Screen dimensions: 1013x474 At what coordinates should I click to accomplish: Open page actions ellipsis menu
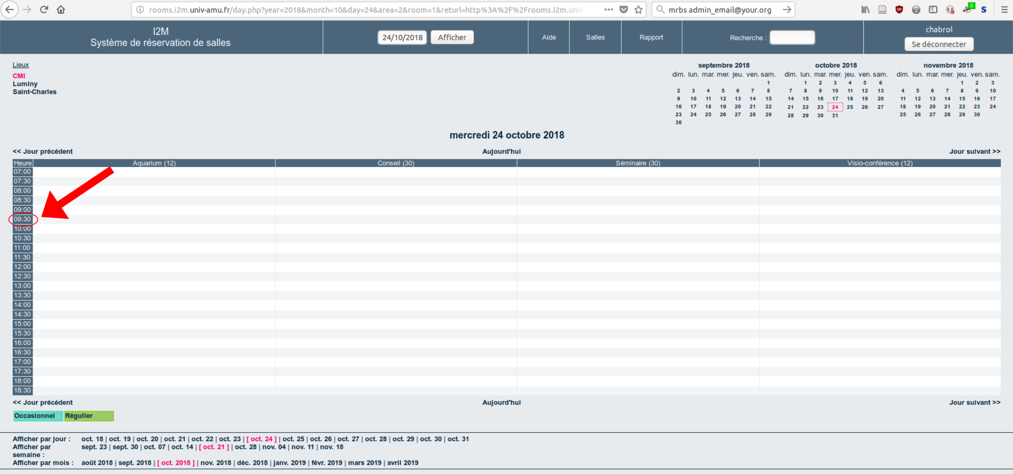pos(609,10)
